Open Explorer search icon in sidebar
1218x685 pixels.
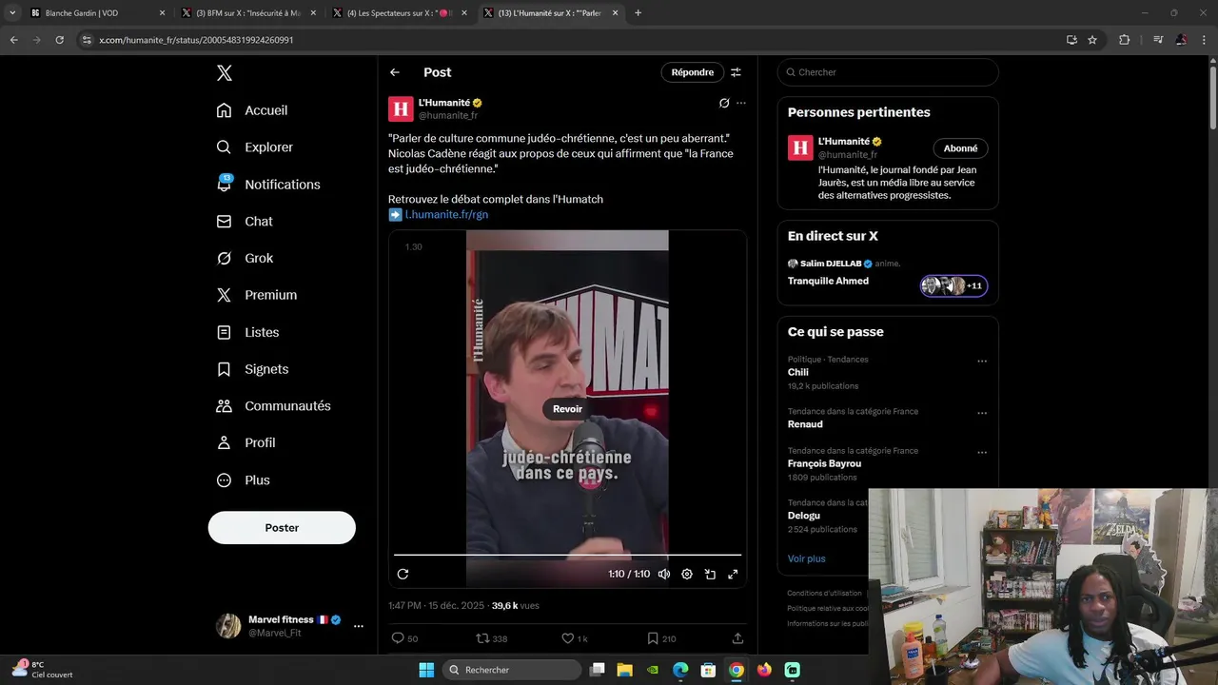pos(224,147)
